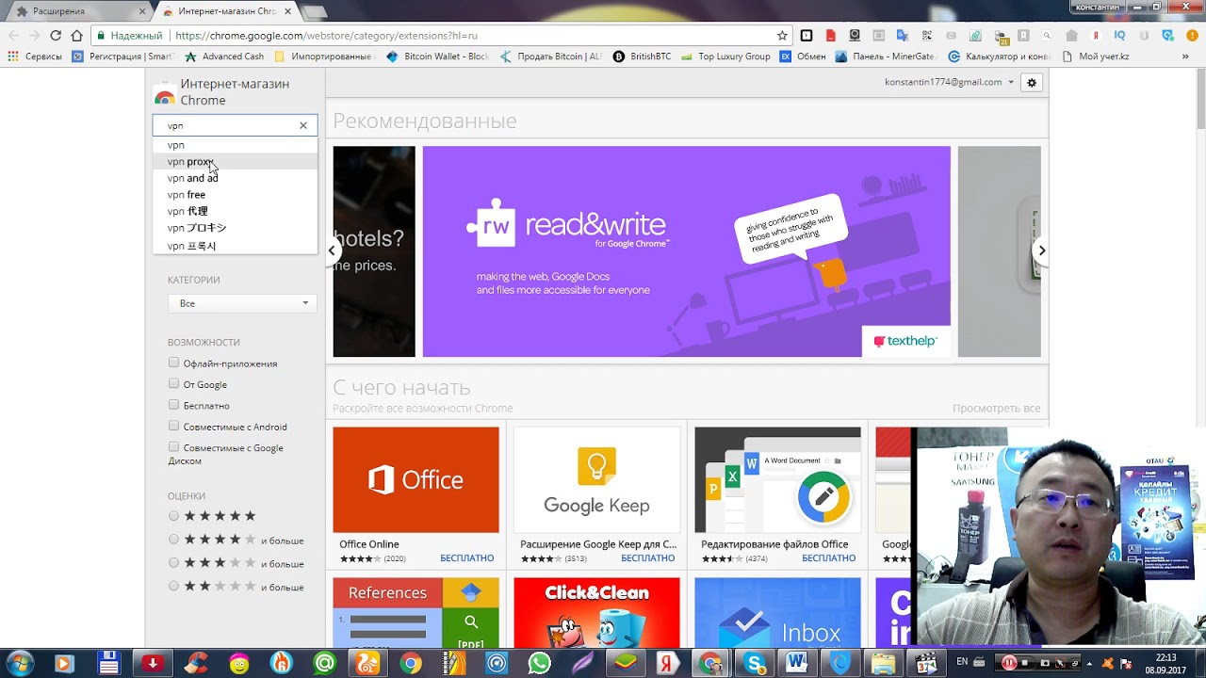This screenshot has width=1206, height=678.
Task: Click the Google Translate extension icon
Action: point(903,36)
